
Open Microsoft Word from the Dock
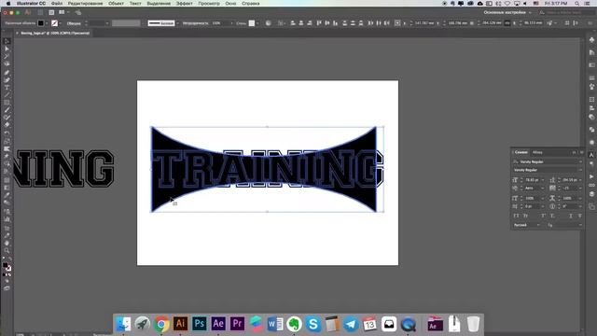click(275, 324)
